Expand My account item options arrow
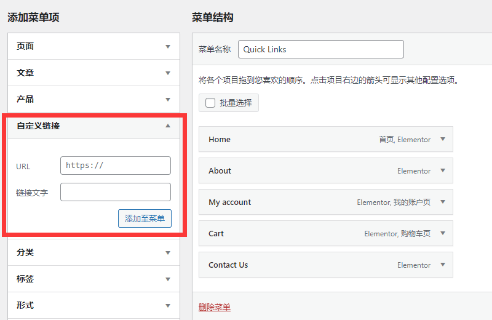The image size is (492, 320). coord(442,202)
